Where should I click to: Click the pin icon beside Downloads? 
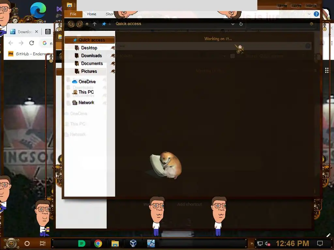(x=113, y=56)
